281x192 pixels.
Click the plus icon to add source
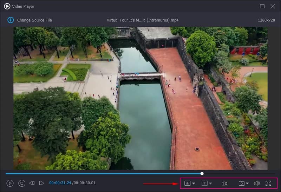tap(11, 20)
